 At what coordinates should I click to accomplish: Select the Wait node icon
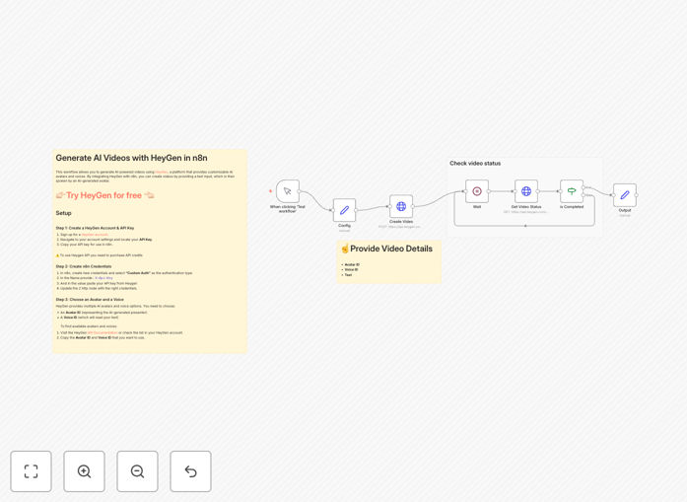click(477, 191)
